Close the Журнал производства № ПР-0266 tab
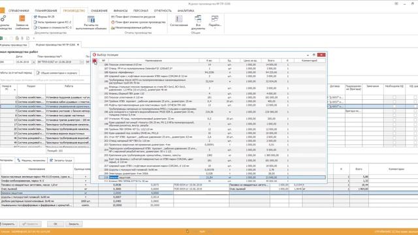Viewport: 418px width, 235px height. click(x=78, y=45)
